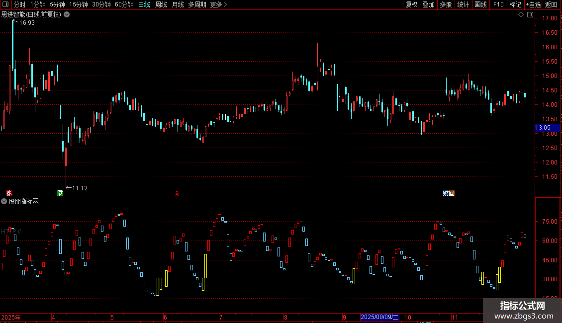The height and width of the screenshot is (323, 562).
Task: Click the 16.93 high price label
Action: (x=27, y=22)
